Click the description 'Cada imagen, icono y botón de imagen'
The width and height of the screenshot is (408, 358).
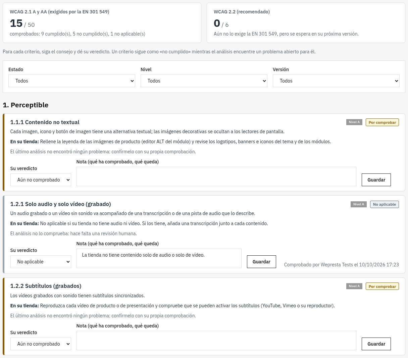(147, 132)
